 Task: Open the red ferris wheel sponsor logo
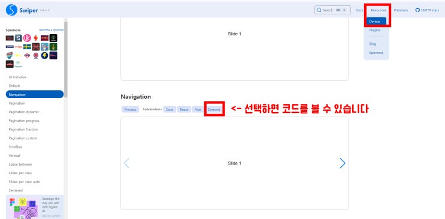coord(36,55)
